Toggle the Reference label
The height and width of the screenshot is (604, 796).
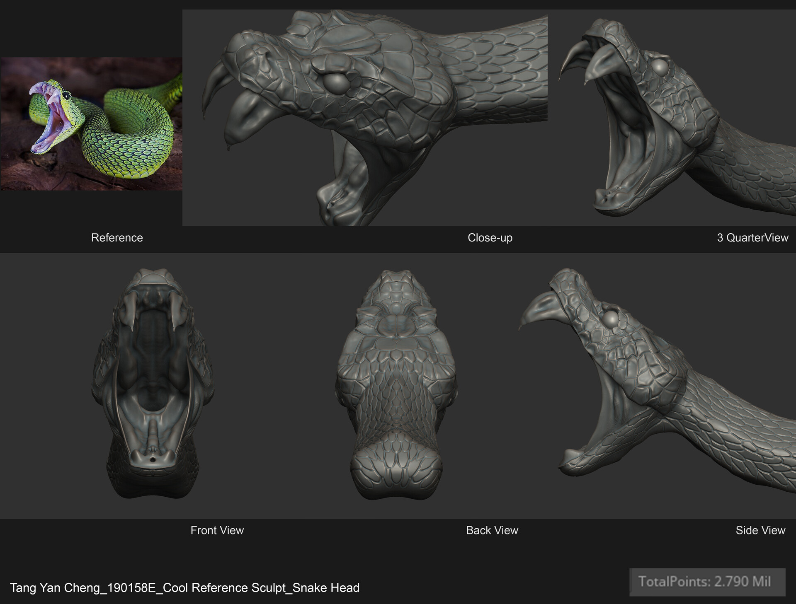click(x=117, y=238)
